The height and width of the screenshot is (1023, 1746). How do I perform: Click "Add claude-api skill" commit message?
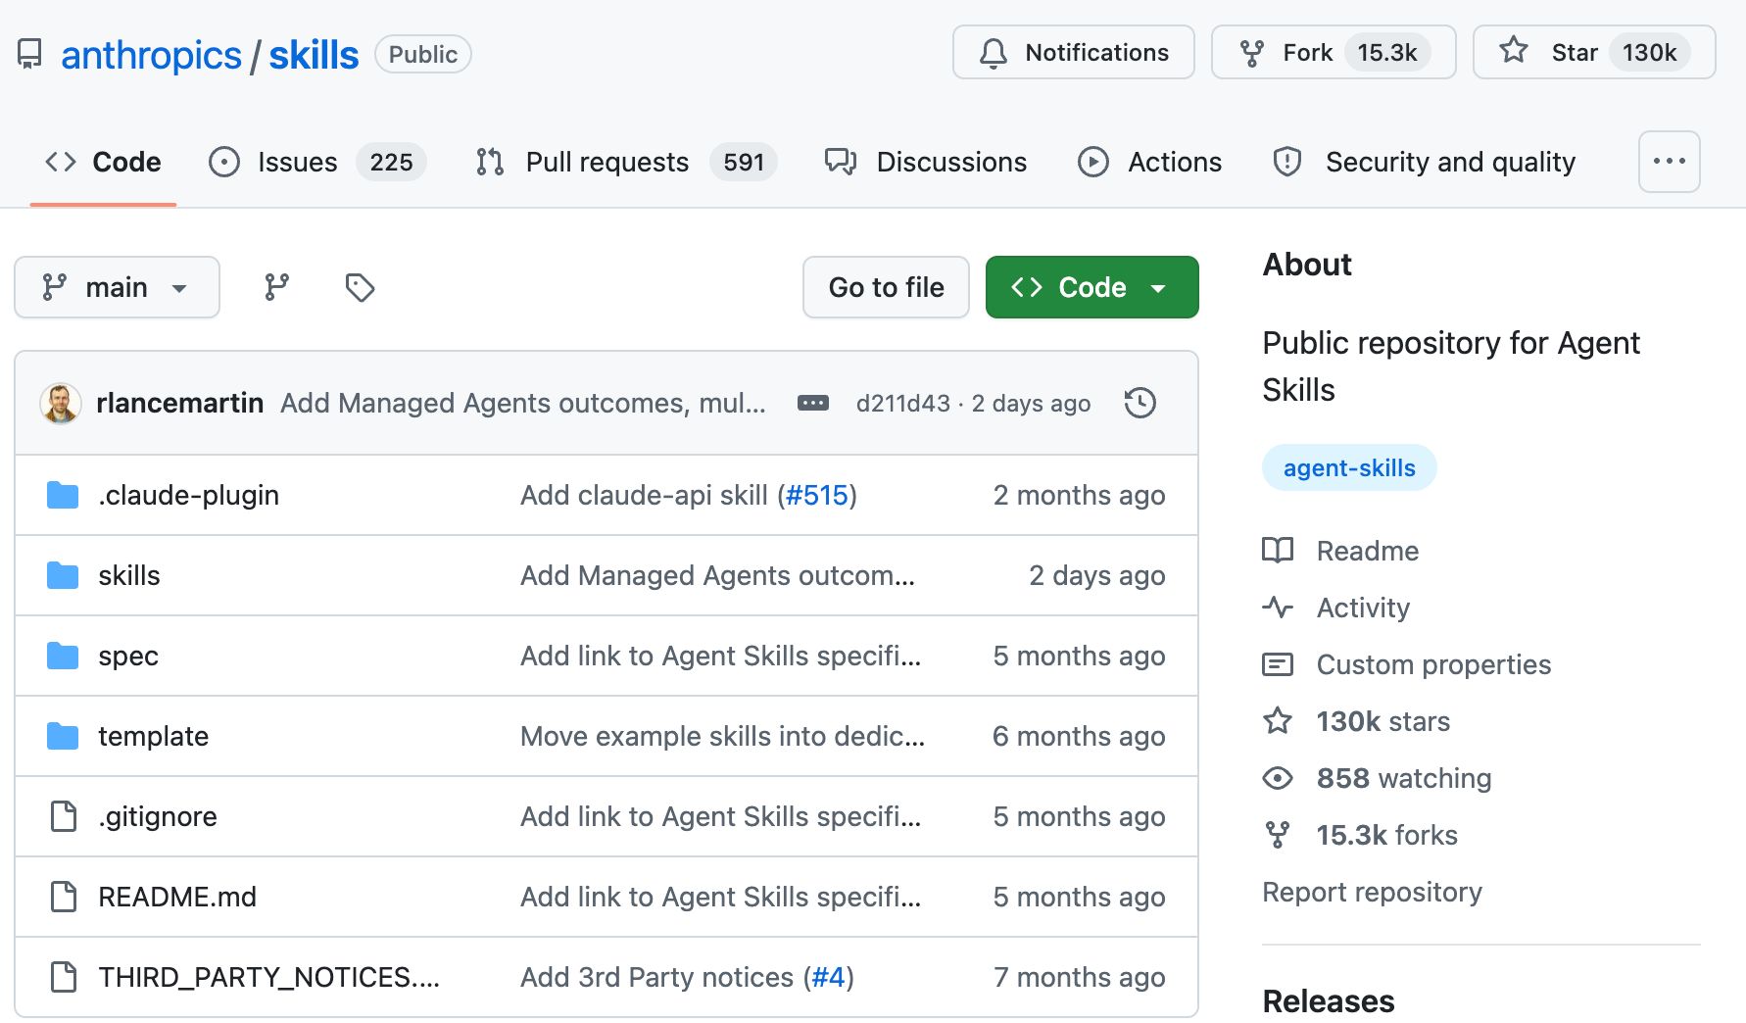click(644, 495)
